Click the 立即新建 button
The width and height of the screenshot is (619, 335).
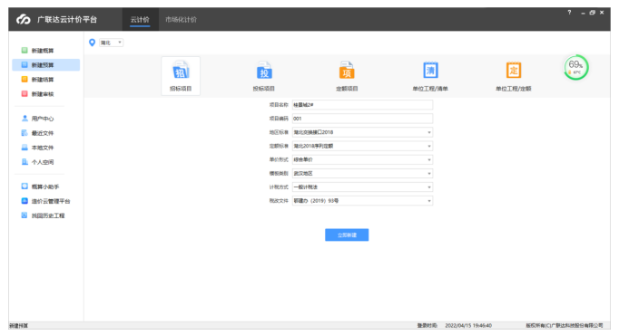347,235
